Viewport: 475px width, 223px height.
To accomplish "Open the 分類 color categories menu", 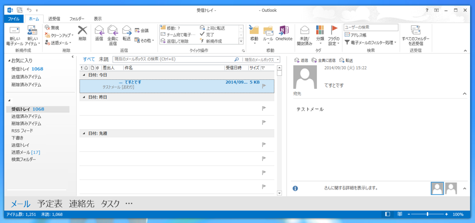I will pyautogui.click(x=320, y=34).
